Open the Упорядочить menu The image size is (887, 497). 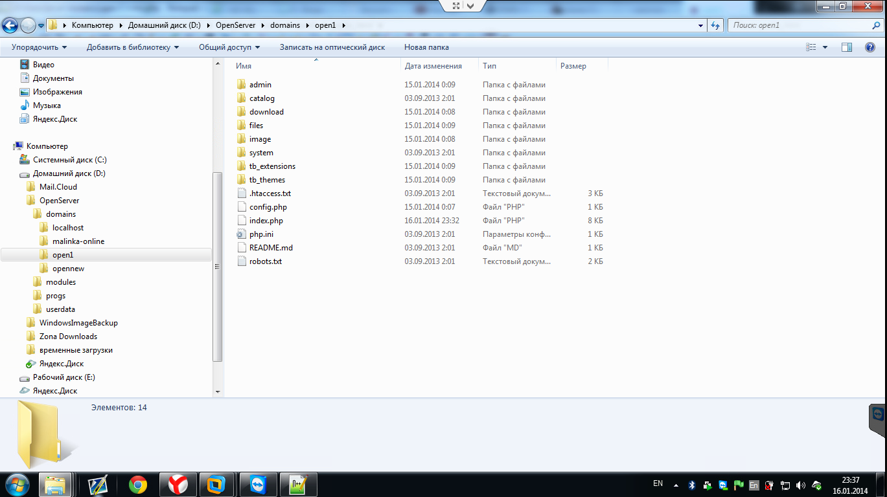point(39,47)
